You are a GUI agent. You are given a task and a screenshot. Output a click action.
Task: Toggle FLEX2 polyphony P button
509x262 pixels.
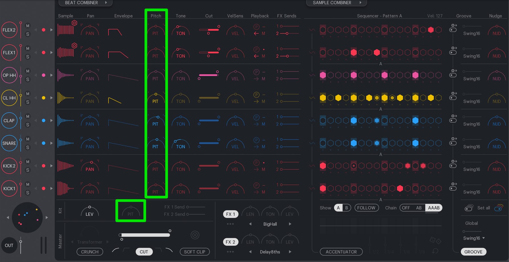pos(256,27)
